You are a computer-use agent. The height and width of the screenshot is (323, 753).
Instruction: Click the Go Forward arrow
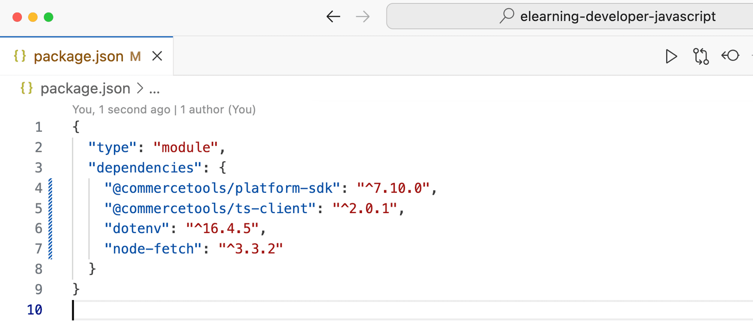363,17
